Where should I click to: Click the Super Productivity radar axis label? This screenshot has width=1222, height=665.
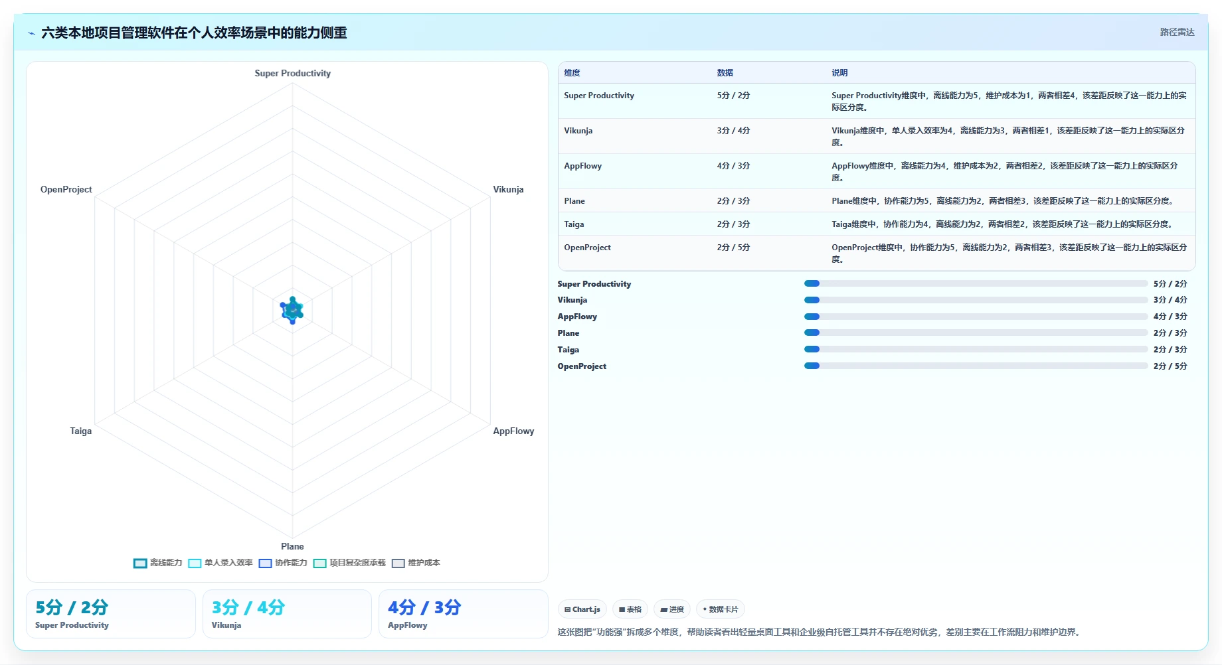292,73
